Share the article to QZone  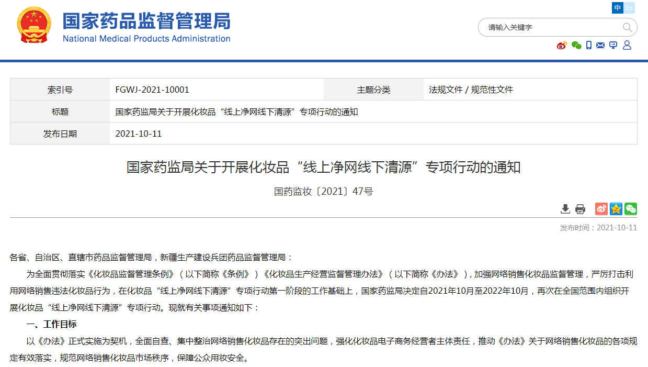616,209
